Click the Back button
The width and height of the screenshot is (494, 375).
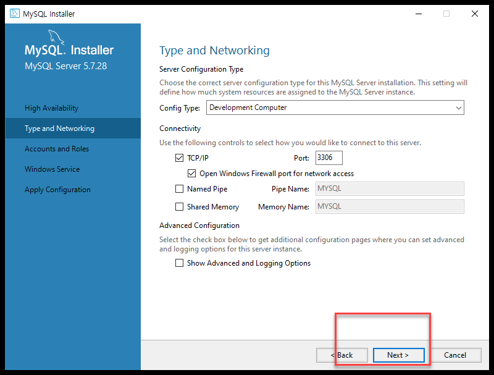[342, 355]
